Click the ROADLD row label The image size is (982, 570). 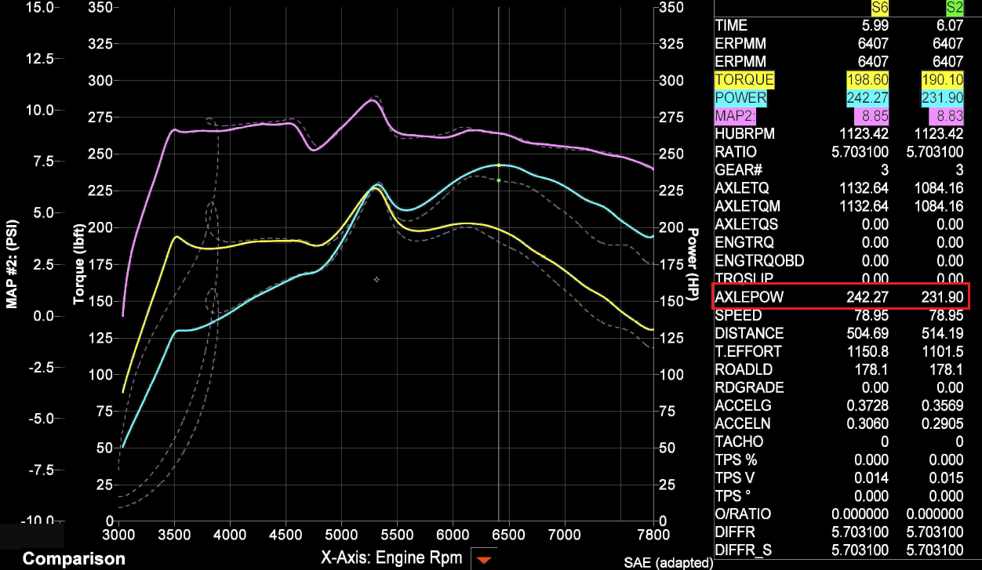[744, 369]
